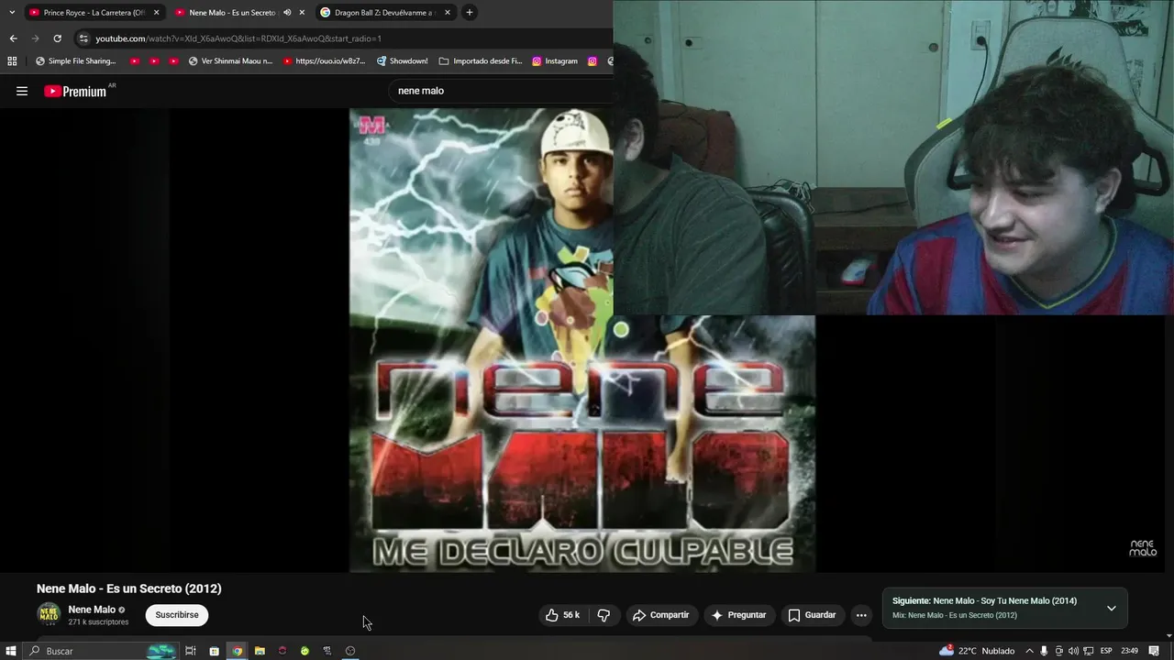Open the Showdown! bookmark
Viewport: 1174px width, 660px height.
[403, 61]
